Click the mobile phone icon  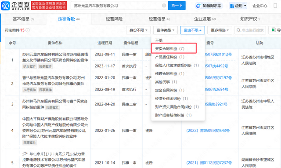tap(275, 6)
